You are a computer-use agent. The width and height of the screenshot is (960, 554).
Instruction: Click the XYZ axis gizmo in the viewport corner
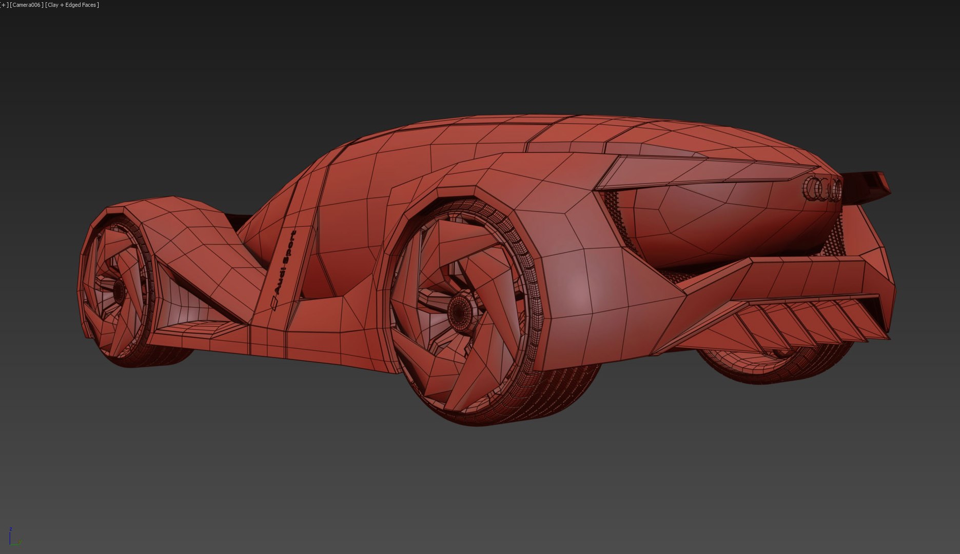pyautogui.click(x=14, y=537)
